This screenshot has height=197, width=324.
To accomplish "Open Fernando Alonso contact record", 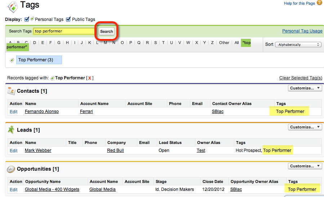I will point(42,111).
